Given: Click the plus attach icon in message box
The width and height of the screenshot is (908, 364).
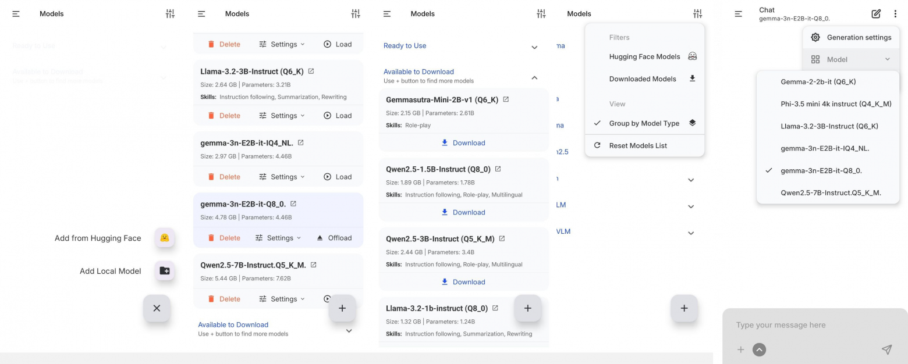Looking at the screenshot, I should point(741,349).
